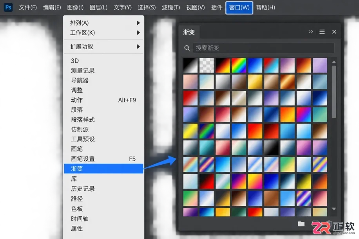This screenshot has height=239, width=359.
Task: Open the gradient panel hamburger menu
Action: click(x=322, y=32)
